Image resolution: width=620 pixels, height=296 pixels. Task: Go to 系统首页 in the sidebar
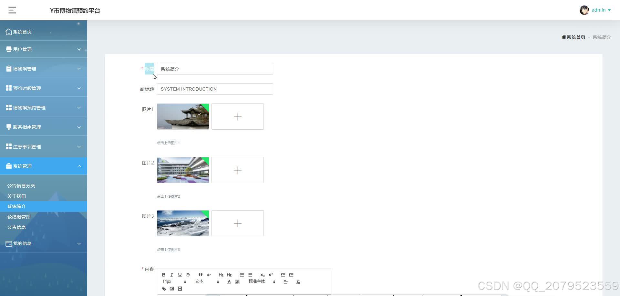[x=44, y=32]
